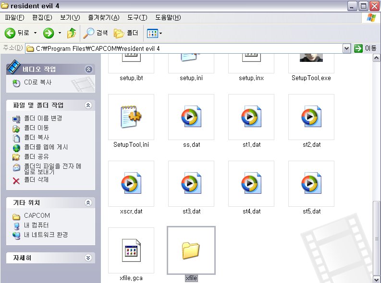Collapse the 파일 및 폴더 작업 panel
Viewport: 381px width, 283px height.
coord(88,105)
